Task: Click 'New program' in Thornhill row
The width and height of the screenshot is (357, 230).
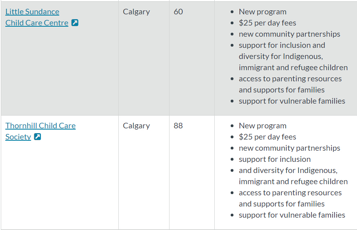Action: click(x=263, y=126)
